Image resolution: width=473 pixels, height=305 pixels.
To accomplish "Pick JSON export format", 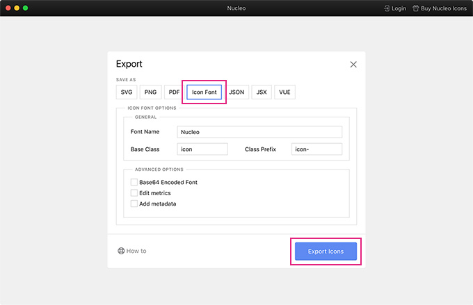I will pyautogui.click(x=236, y=92).
